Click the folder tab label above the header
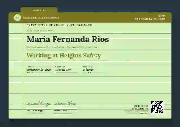Viewport: 180px width, 127px height. pyautogui.click(x=39, y=10)
